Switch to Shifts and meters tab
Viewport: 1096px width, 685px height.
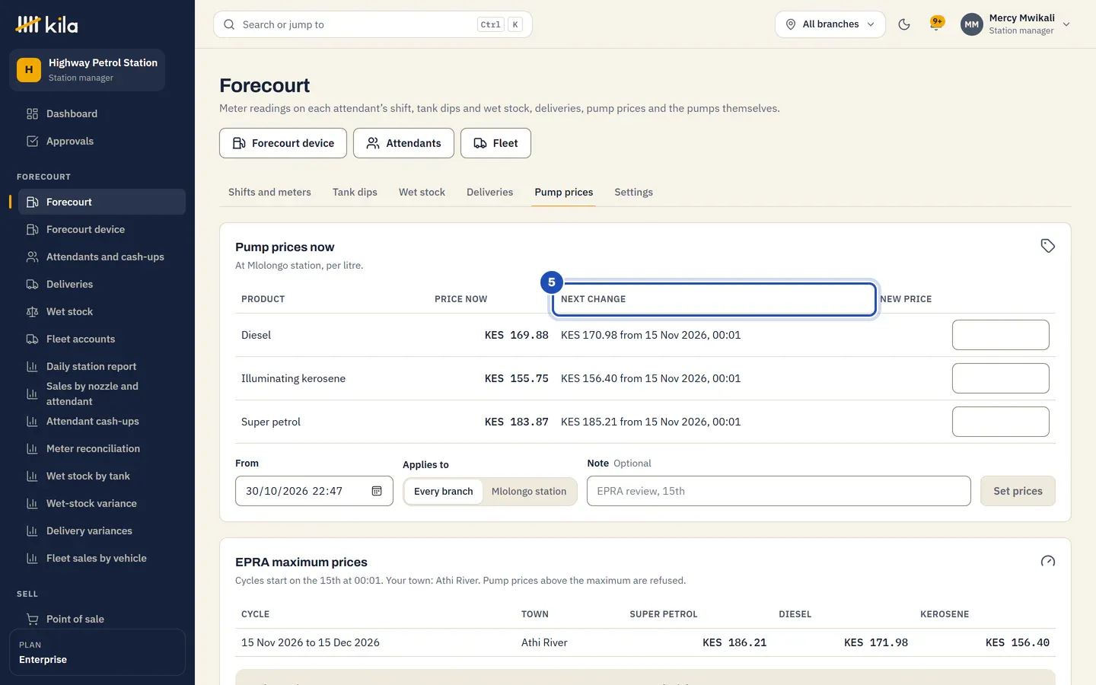pyautogui.click(x=269, y=192)
